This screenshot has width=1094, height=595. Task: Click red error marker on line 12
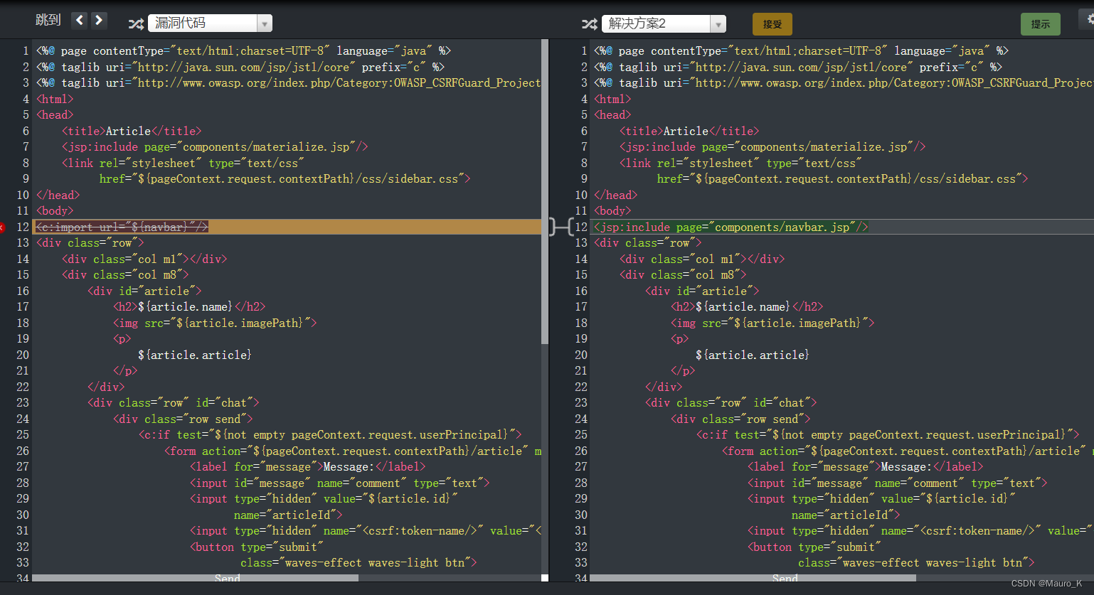(2, 227)
